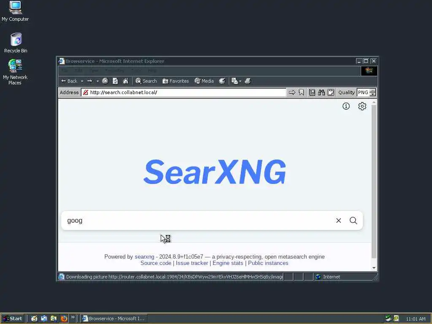The image size is (432, 324).
Task: Switch to Browservice taskbar button
Action: coord(113,319)
